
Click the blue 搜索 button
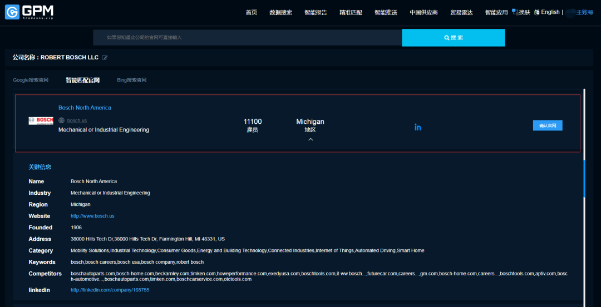click(x=453, y=38)
